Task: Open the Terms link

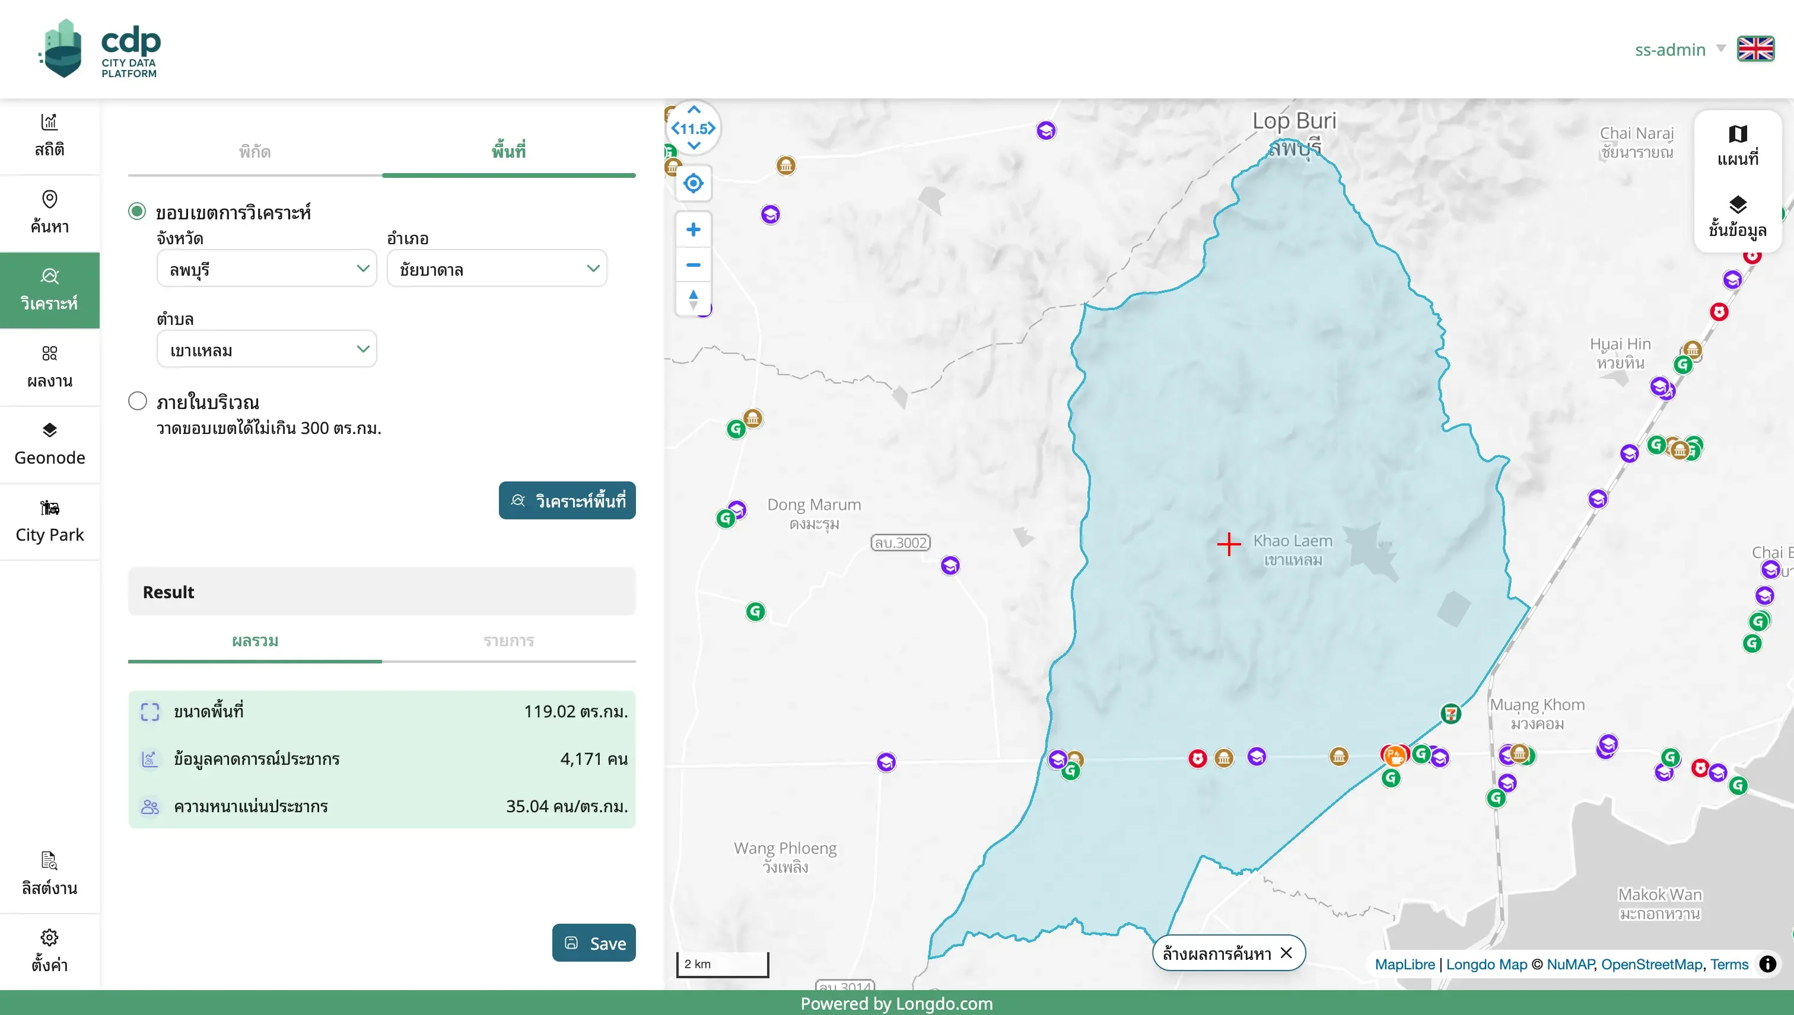Action: tap(1729, 964)
